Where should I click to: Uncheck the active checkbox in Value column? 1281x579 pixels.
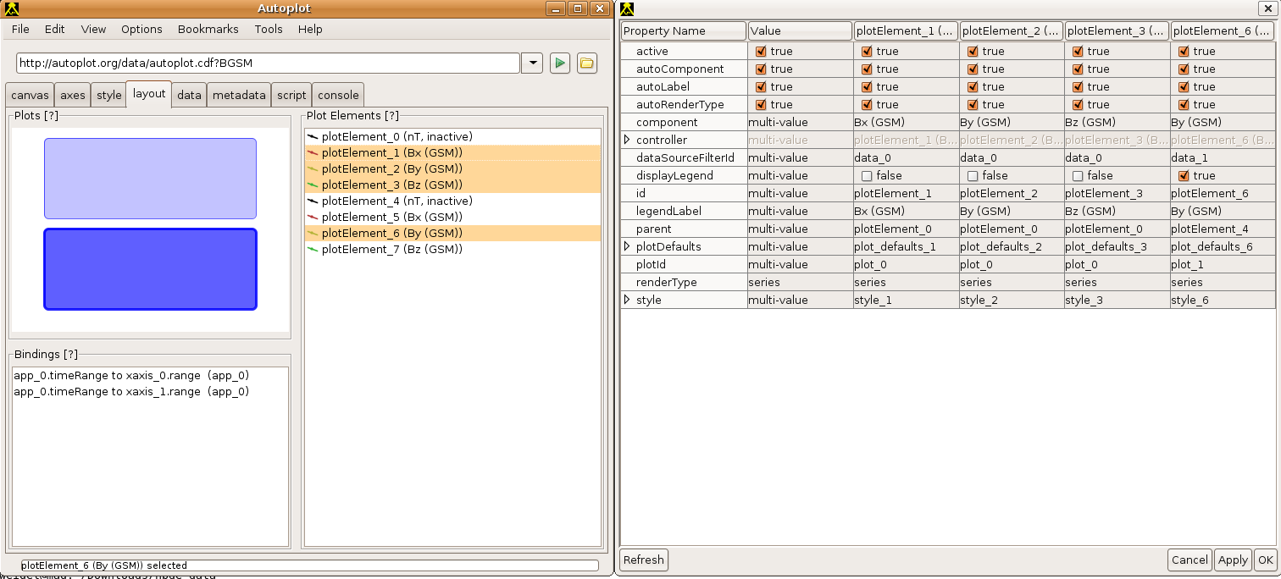point(761,52)
